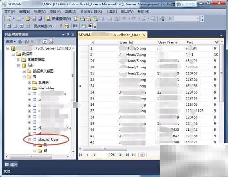Click the Activity Monitor toolbar icon
This screenshot has width=228, height=177.
(162, 19)
